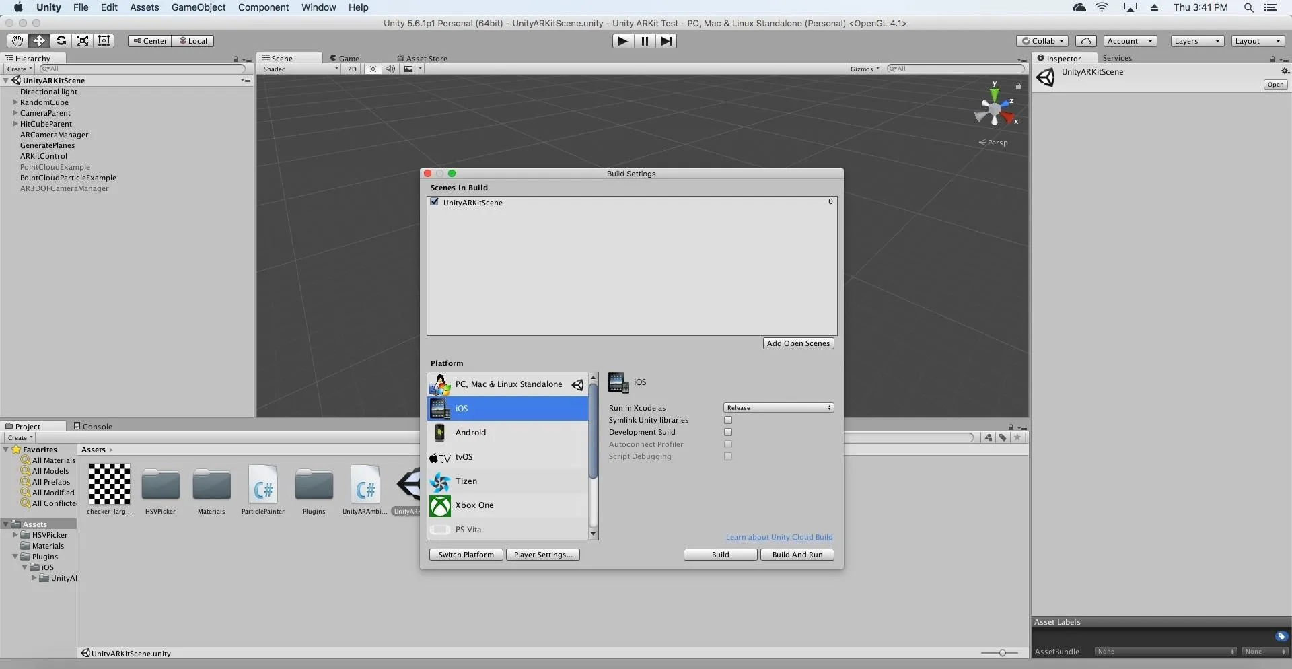
Task: Open the AssetBundle name dropdown
Action: (1165, 652)
